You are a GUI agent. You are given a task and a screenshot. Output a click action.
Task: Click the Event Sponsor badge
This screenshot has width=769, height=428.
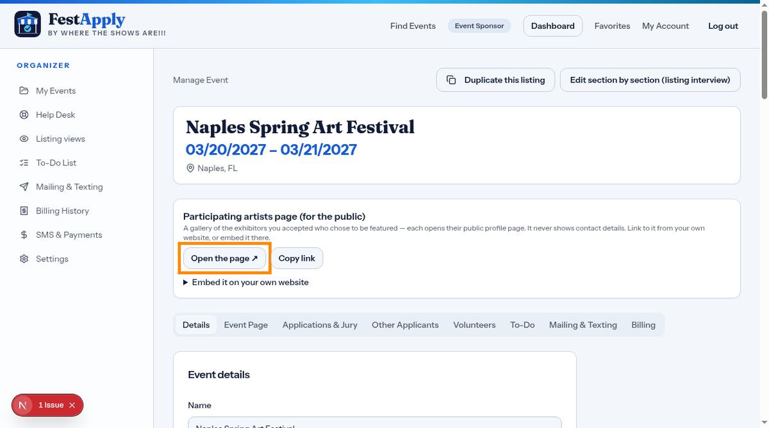point(479,26)
